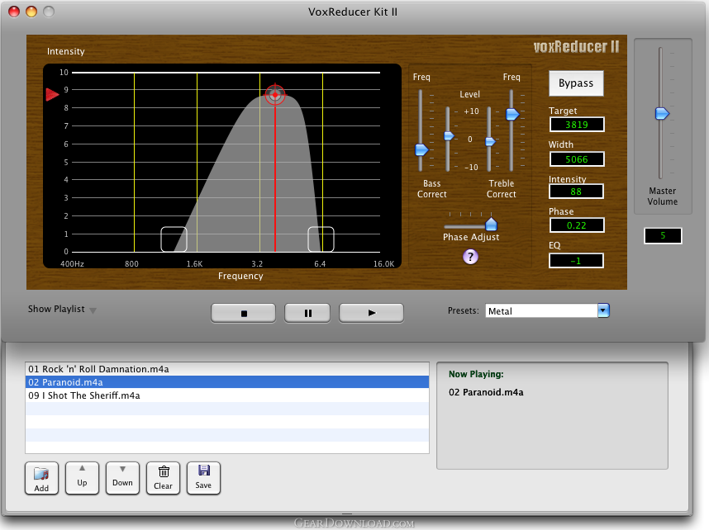Start playback with the Play button

(x=371, y=313)
